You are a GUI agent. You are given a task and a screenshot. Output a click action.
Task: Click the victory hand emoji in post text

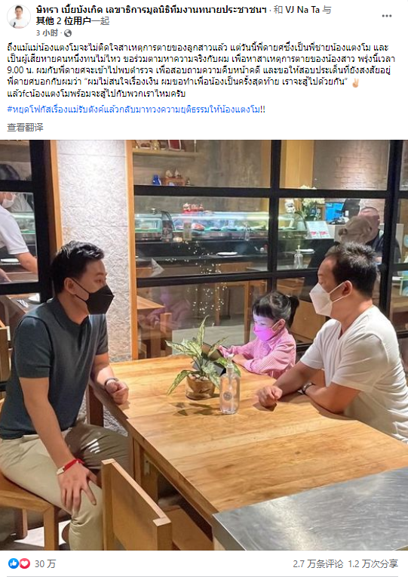pyautogui.click(x=355, y=82)
